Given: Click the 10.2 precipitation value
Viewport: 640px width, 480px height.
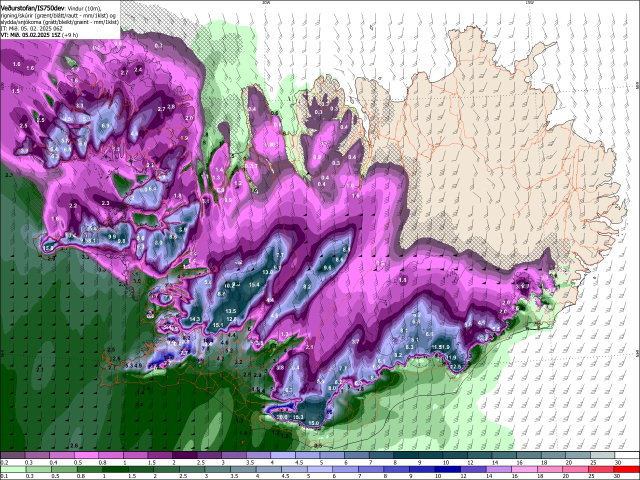Looking at the screenshot, I should [229, 285].
